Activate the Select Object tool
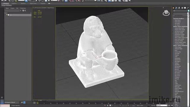Screen dimensions: 190x107 [x=26, y=1]
